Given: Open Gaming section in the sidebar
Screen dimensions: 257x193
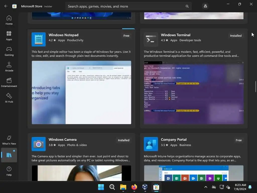Looking at the screenshot, I should 9,51.
